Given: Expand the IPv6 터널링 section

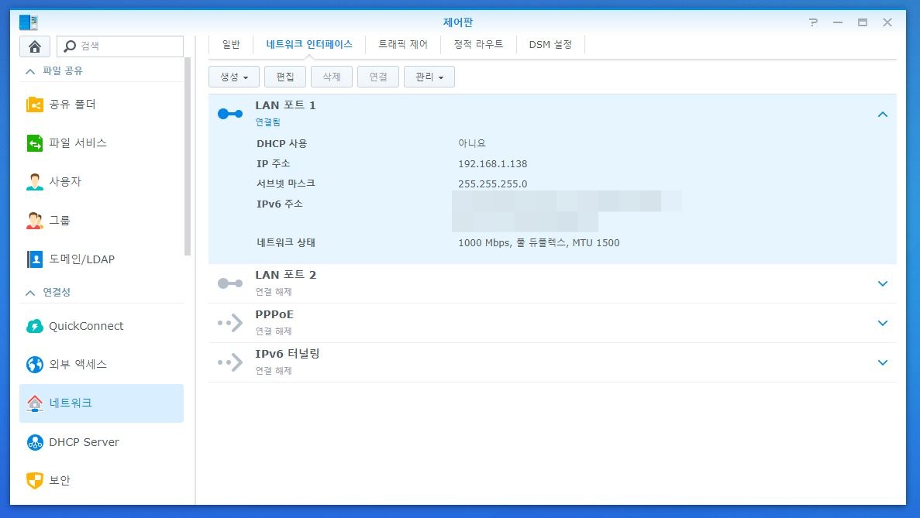Looking at the screenshot, I should (x=882, y=362).
